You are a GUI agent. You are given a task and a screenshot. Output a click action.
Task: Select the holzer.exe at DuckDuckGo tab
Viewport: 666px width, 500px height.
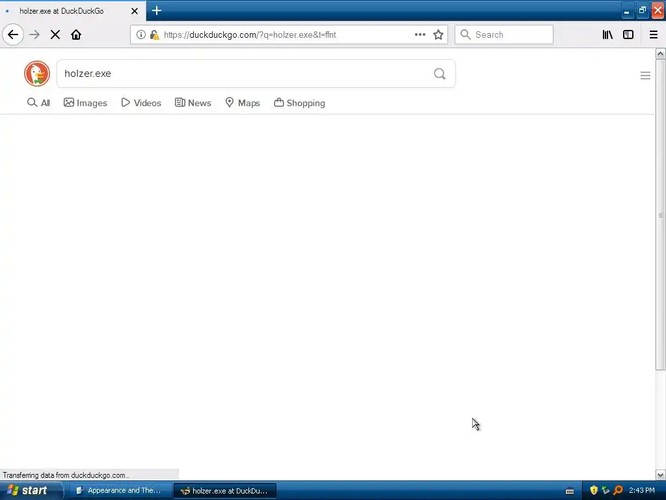[73, 11]
